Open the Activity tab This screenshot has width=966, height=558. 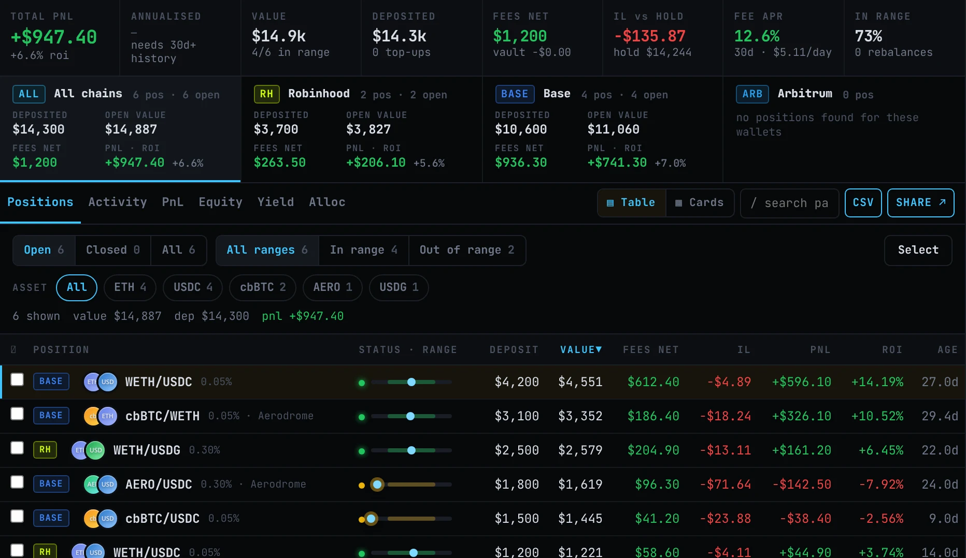[x=118, y=202]
